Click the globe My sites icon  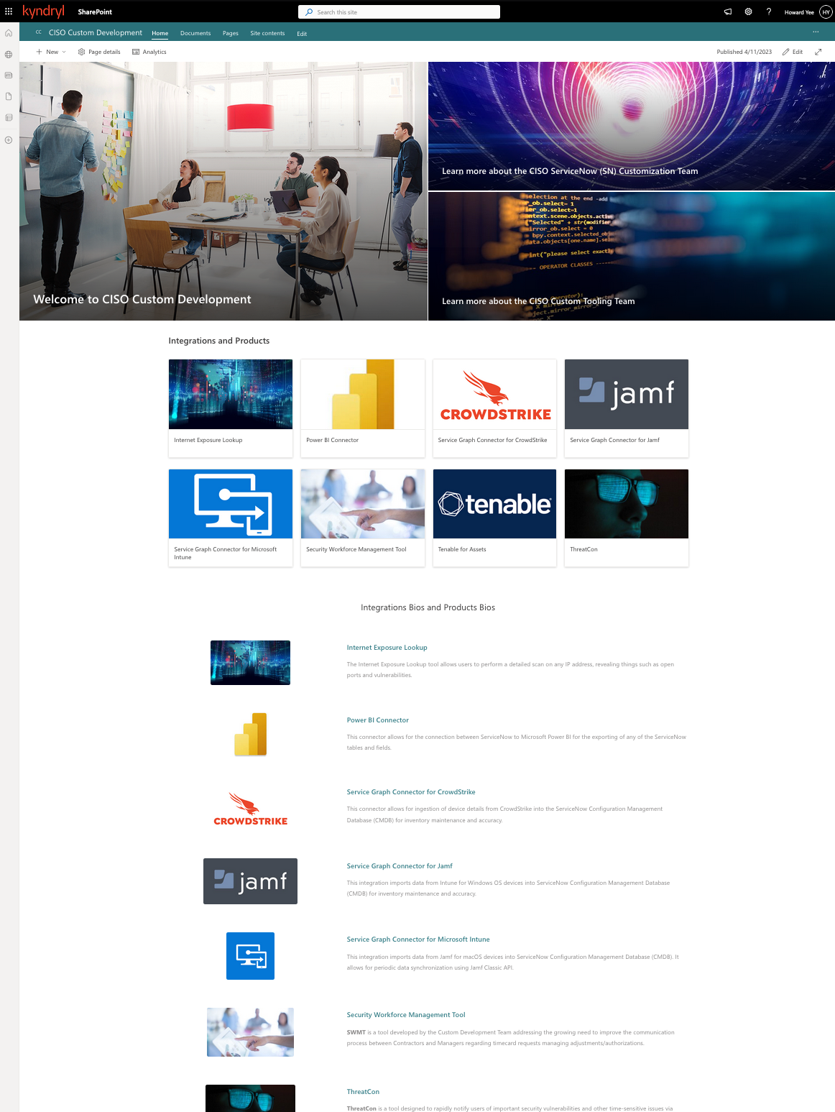point(9,54)
